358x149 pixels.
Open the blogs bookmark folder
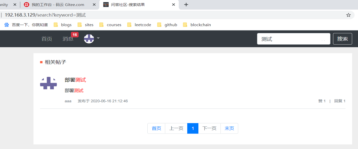click(x=63, y=25)
